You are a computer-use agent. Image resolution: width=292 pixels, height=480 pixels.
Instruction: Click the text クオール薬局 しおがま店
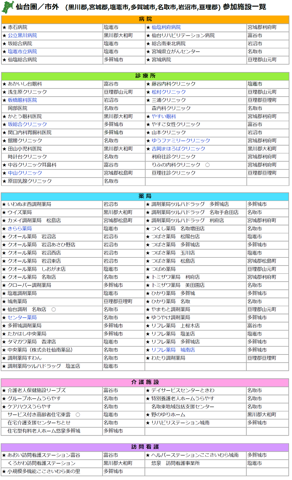(x=37, y=269)
